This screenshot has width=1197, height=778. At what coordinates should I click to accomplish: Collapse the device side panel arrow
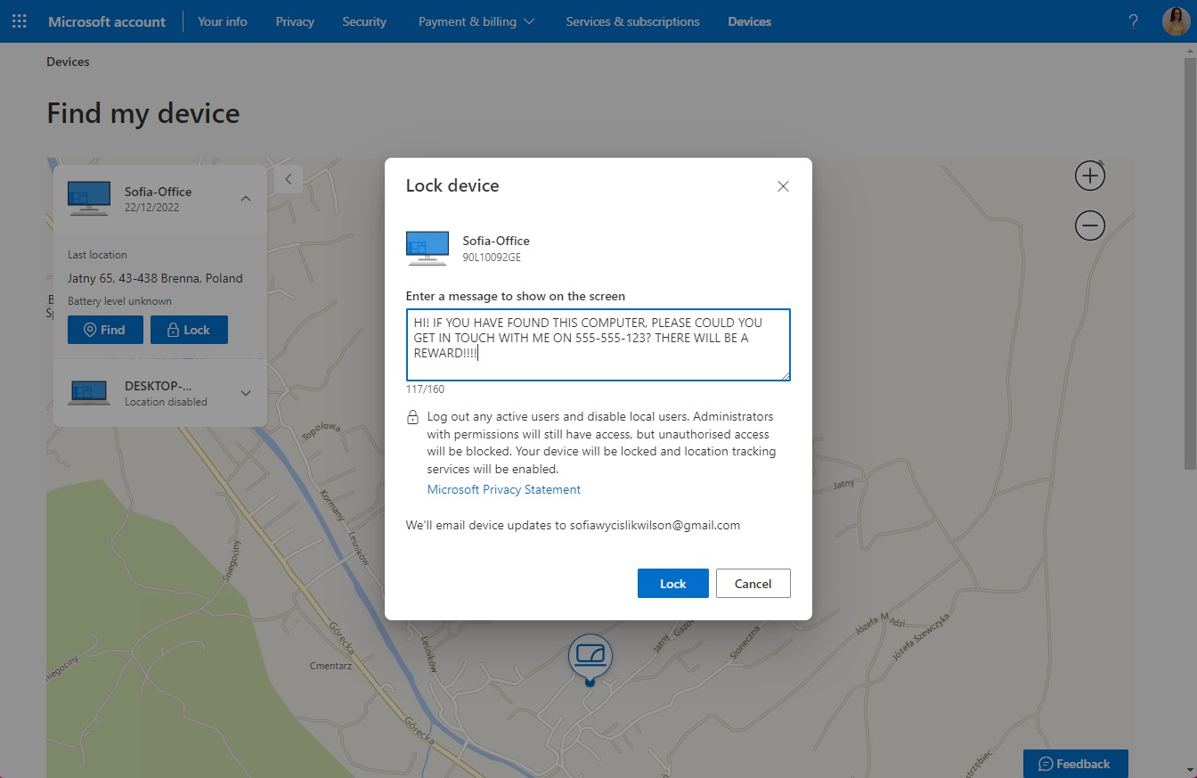(x=289, y=179)
